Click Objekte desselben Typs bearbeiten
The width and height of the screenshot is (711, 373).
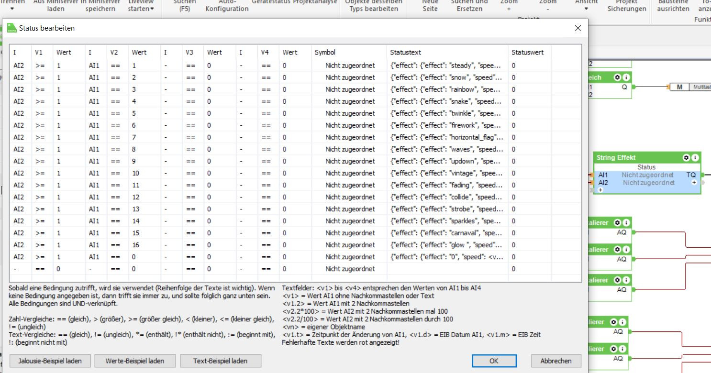tap(374, 6)
